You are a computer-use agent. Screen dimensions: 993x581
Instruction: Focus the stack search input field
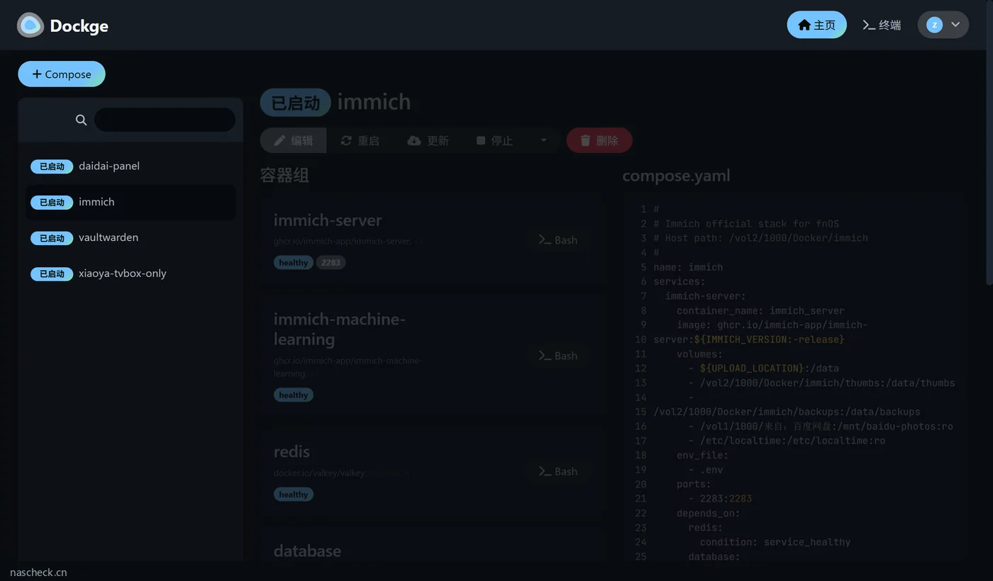click(165, 120)
